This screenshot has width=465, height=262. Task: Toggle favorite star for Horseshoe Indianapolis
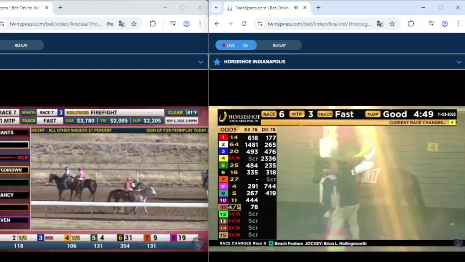click(x=217, y=62)
